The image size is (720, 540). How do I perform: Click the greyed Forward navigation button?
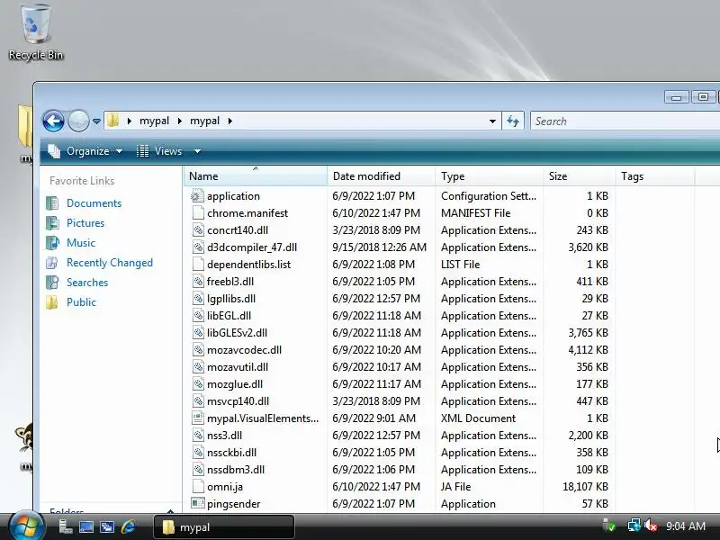click(x=78, y=121)
